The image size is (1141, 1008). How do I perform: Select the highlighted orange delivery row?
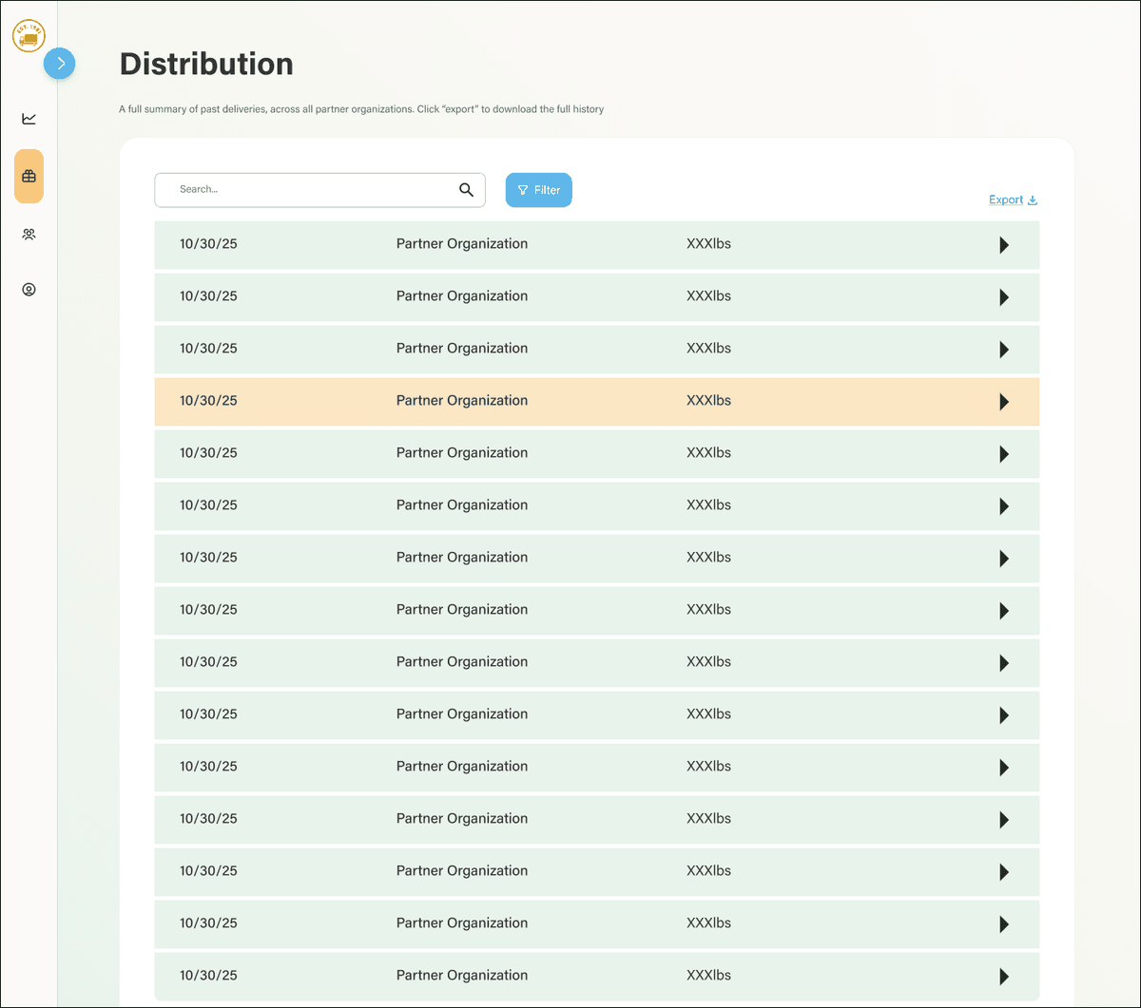point(596,402)
